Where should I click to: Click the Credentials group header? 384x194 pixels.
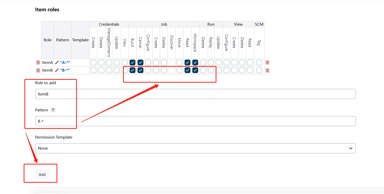point(109,24)
